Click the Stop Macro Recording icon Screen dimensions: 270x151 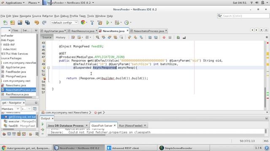pyautogui.click(x=170, y=37)
